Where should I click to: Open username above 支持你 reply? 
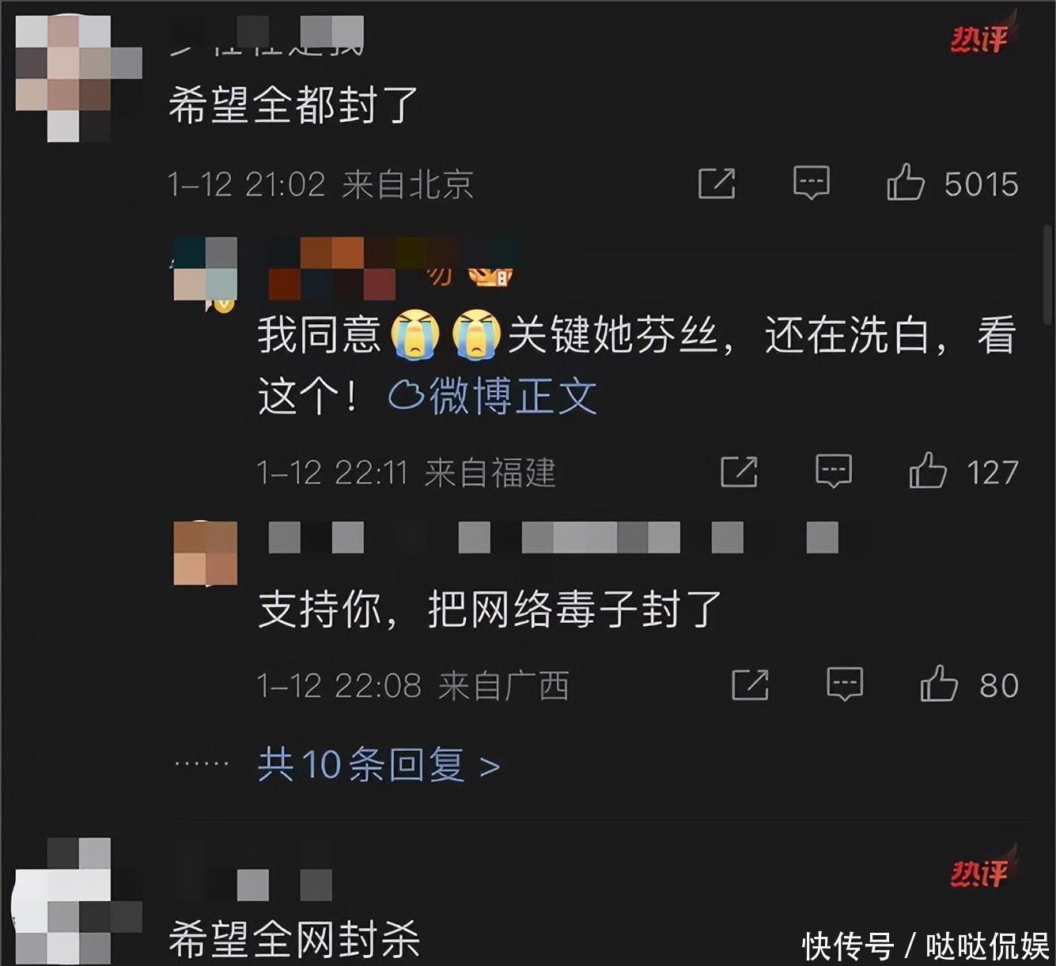[x=554, y=538]
